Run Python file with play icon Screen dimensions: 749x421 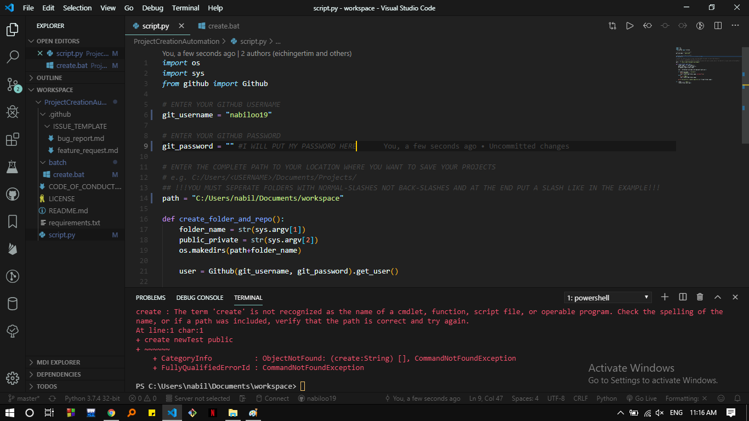point(630,26)
